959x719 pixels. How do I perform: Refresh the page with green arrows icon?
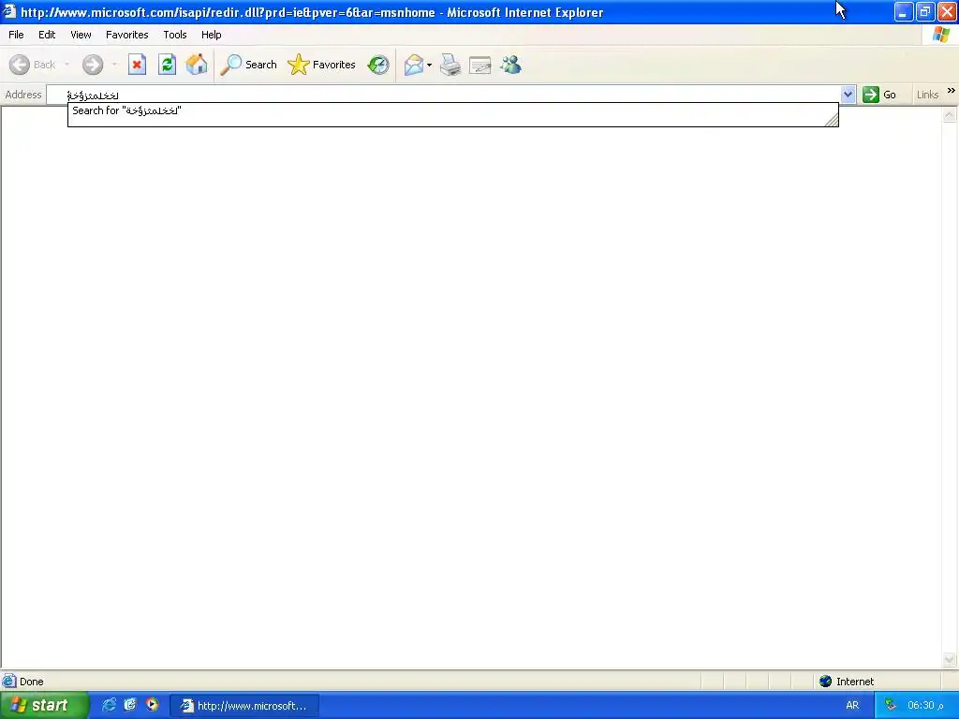167,65
